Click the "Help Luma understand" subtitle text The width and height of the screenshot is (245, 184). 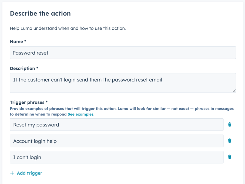[x=68, y=28]
